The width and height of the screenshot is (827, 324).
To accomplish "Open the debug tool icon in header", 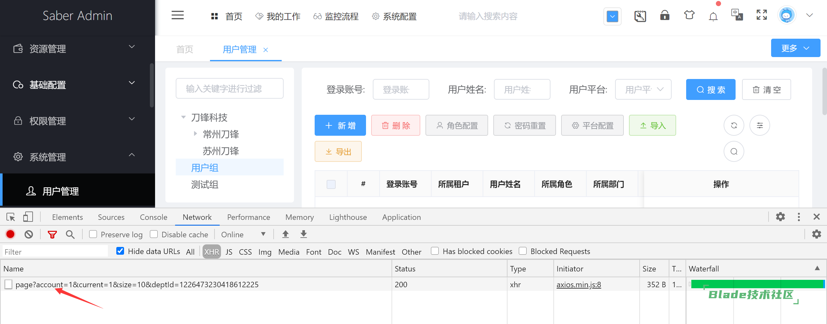I will [640, 16].
